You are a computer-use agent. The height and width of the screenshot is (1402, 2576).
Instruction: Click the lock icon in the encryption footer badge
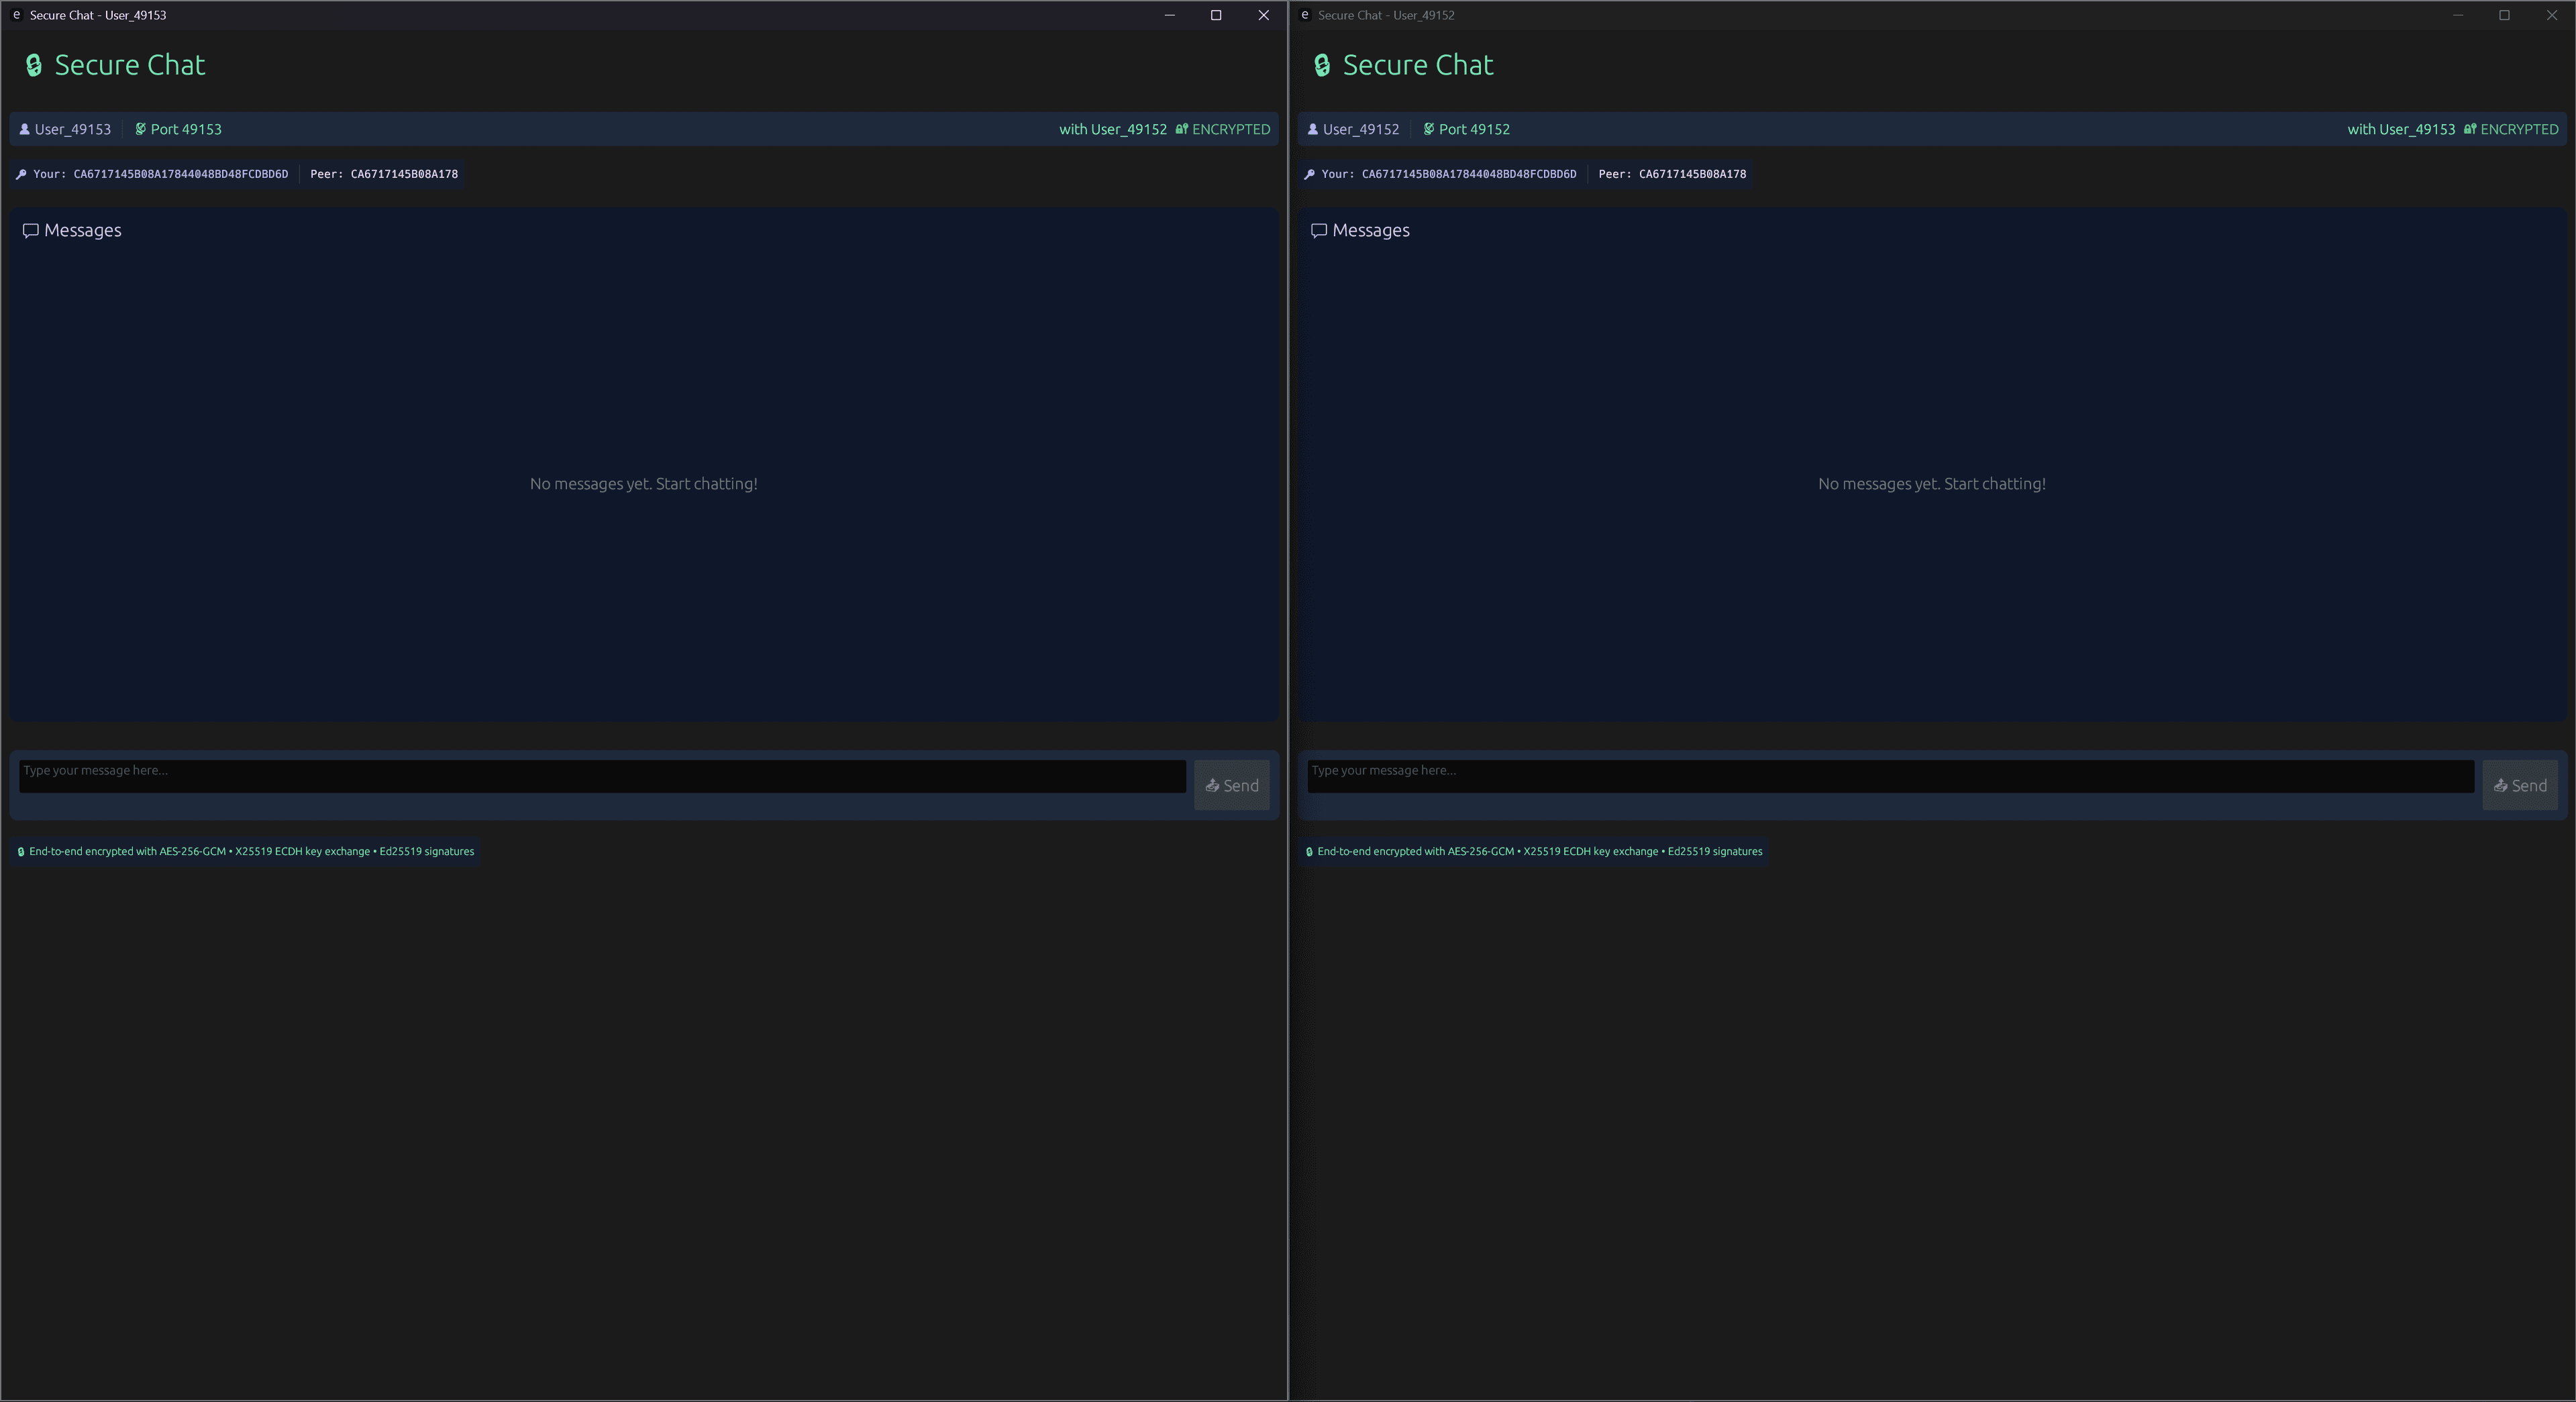pos(21,851)
